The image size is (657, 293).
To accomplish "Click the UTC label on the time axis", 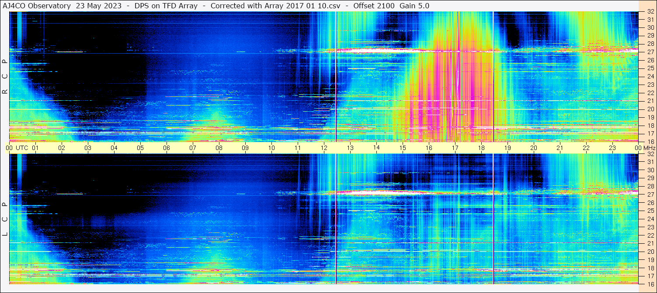I will click(x=22, y=148).
